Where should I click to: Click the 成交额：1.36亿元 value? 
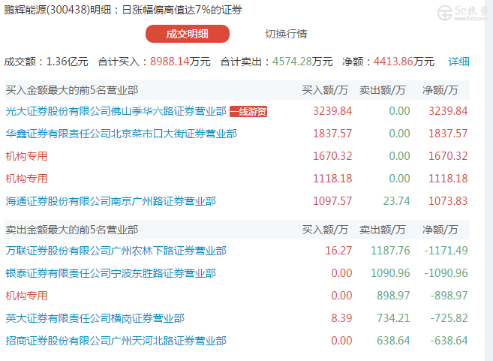point(47,62)
